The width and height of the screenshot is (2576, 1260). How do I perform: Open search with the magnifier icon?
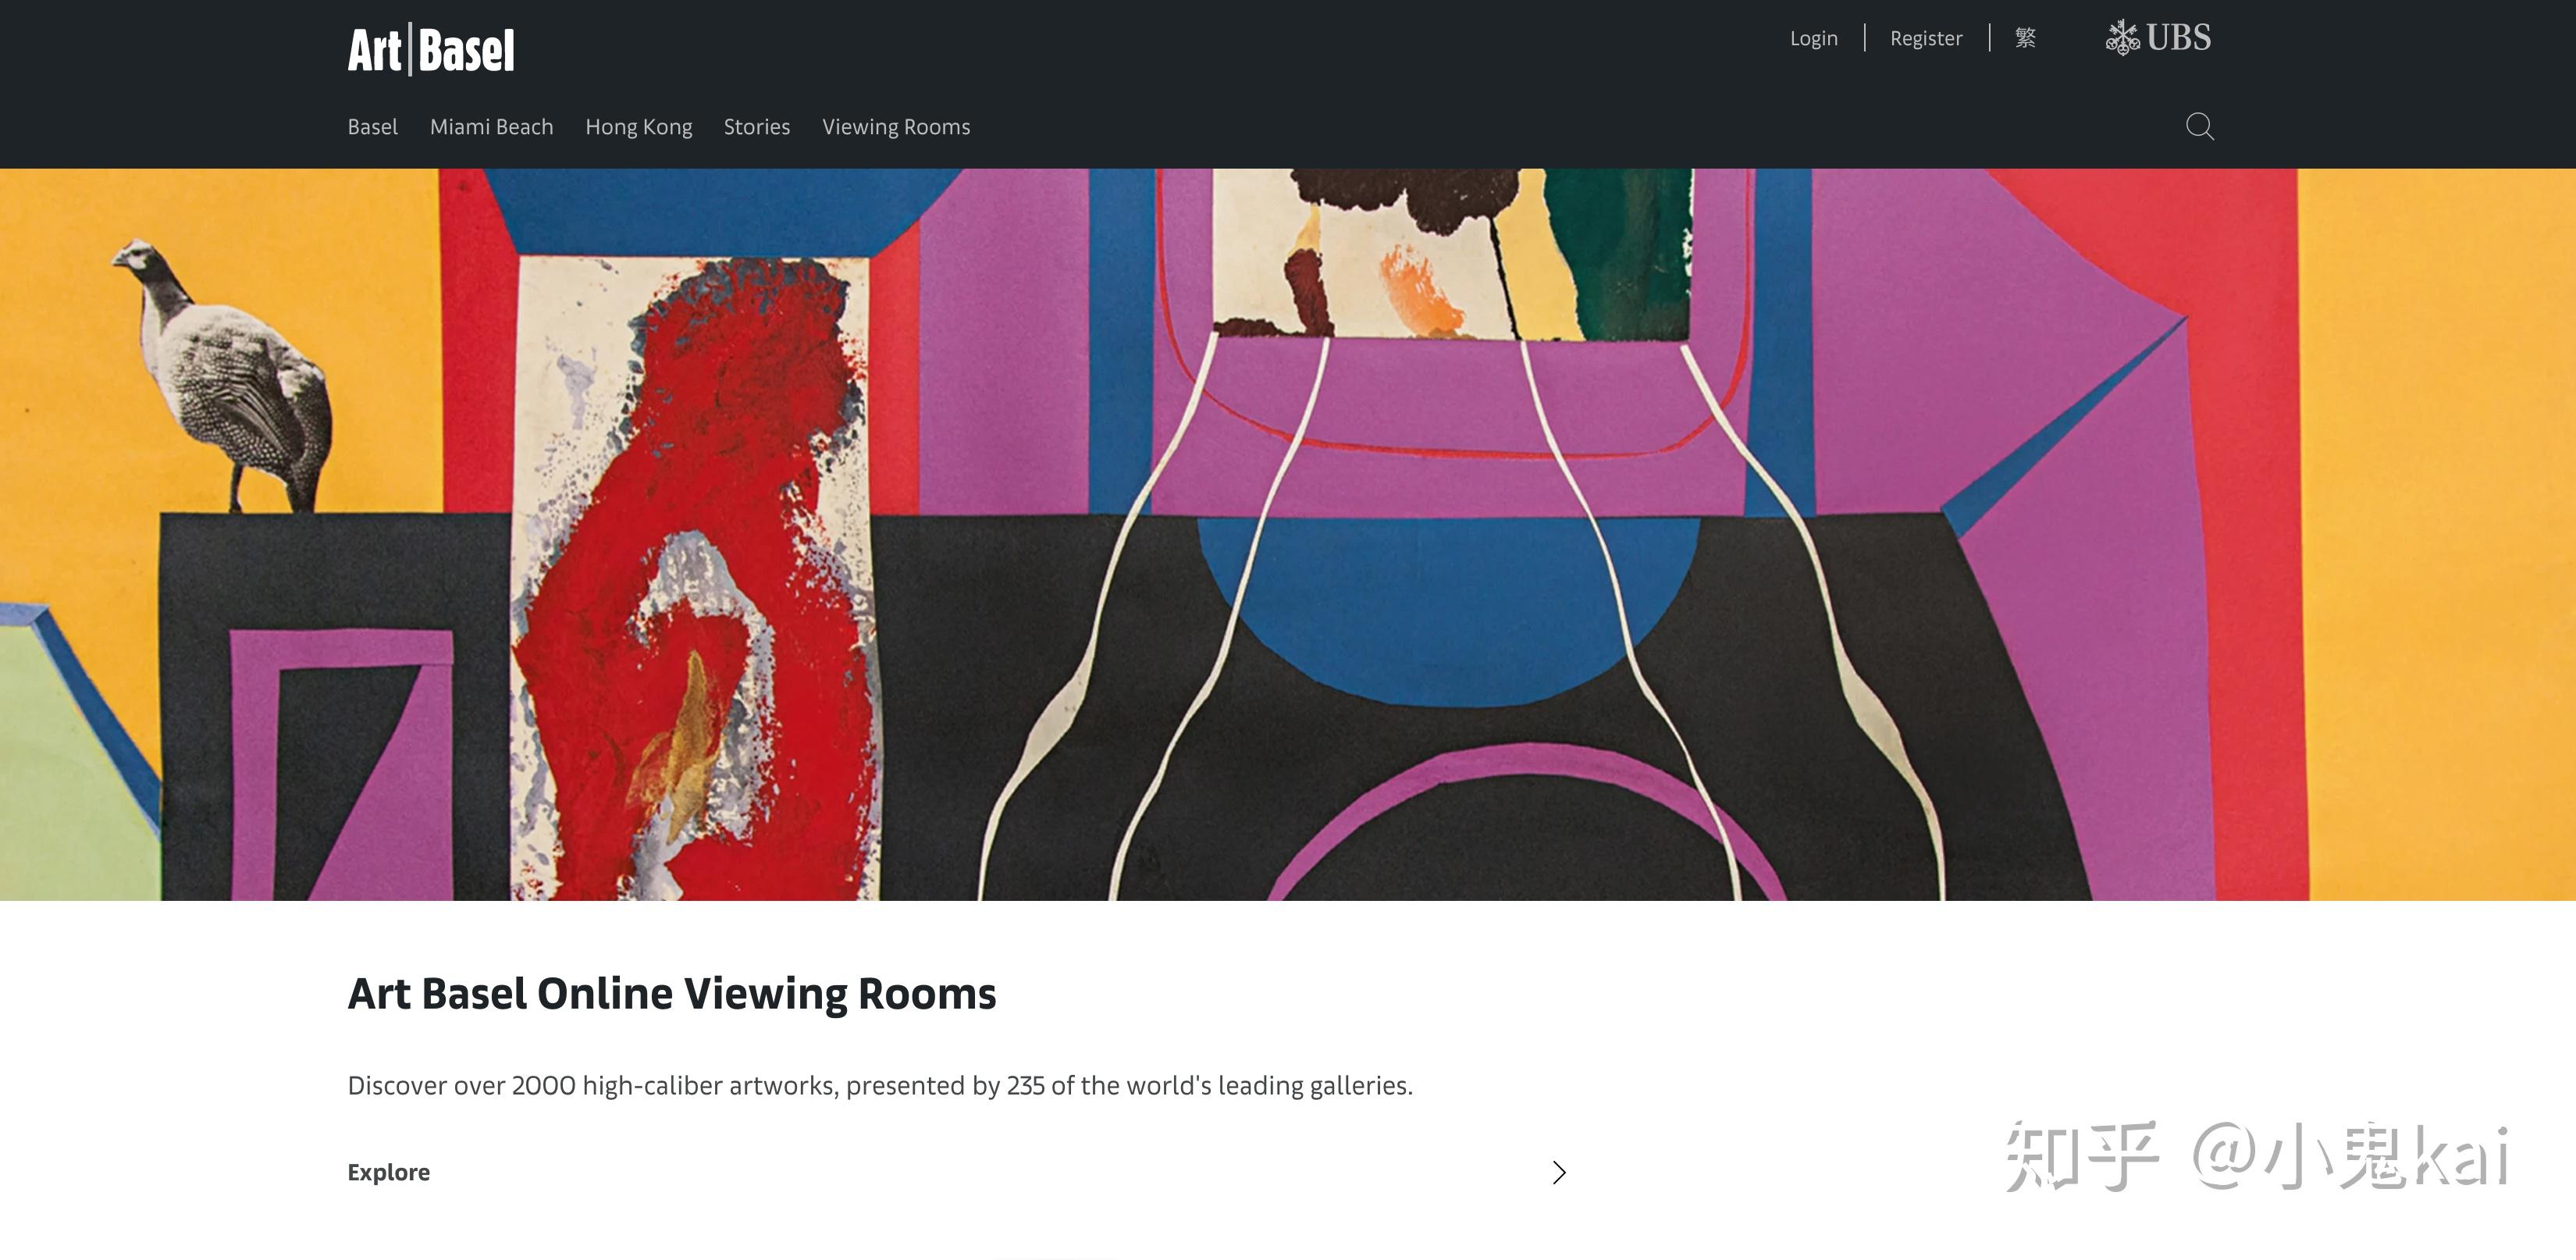pyautogui.click(x=2199, y=127)
